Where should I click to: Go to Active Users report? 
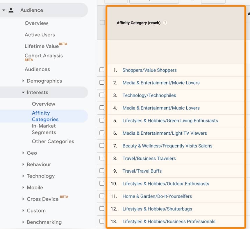click(x=40, y=35)
